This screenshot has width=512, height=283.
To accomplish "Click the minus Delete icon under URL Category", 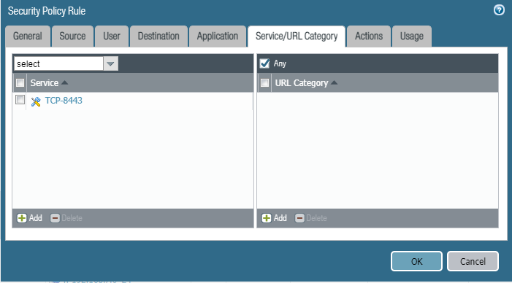I will click(299, 218).
